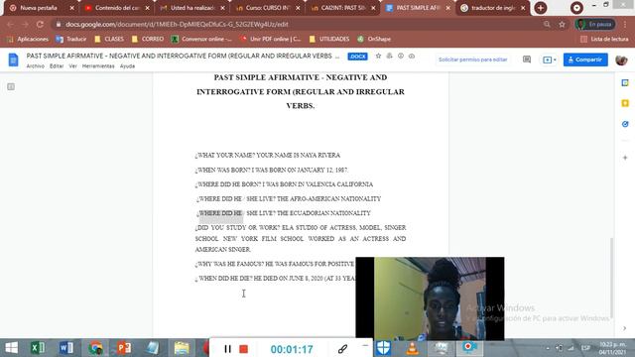
Task: Collapse the side panel with the arrow
Action: pos(625,328)
